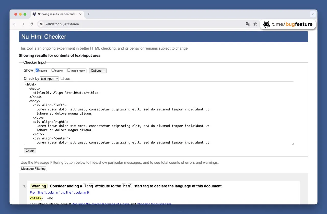Uncheck the source checkbox
The height and width of the screenshot is (214, 327).
pos(37,70)
